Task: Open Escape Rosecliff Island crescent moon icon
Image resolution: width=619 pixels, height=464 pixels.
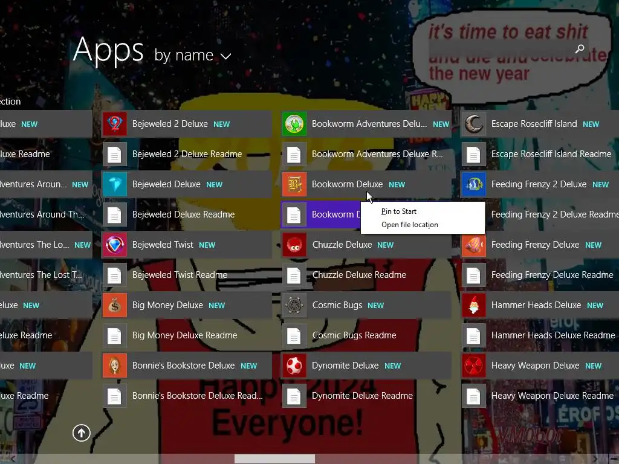Action: click(474, 124)
